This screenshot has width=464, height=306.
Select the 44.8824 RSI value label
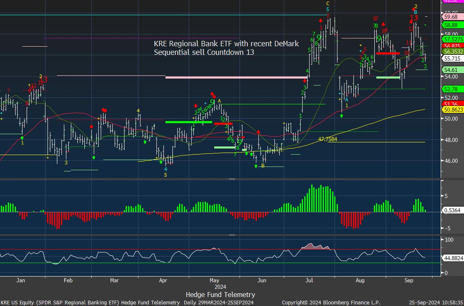453,258
